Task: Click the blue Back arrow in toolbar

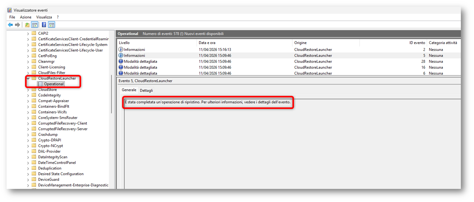Action: [x=10, y=25]
